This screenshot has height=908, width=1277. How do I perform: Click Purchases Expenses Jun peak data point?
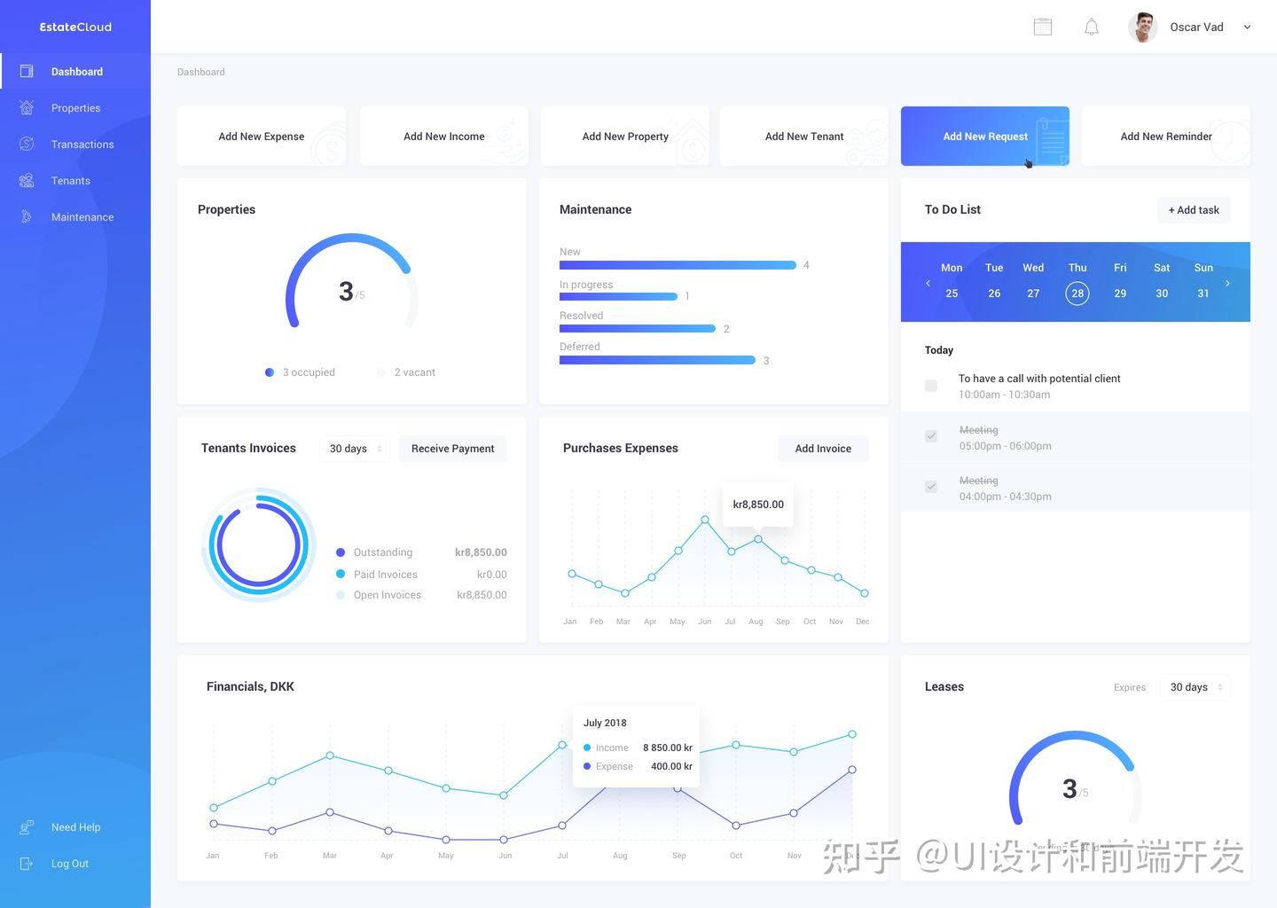[x=705, y=520]
